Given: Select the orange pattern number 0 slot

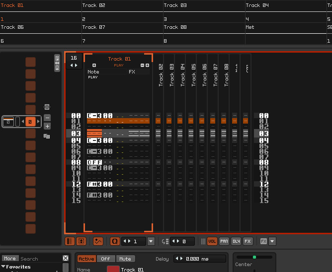Looking at the screenshot, I should tap(30, 122).
